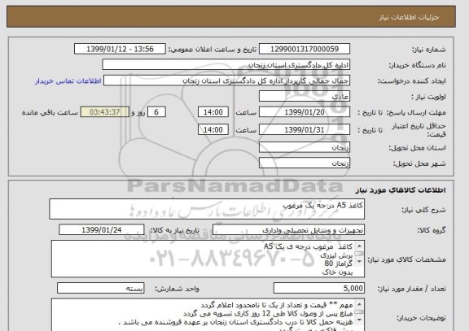The image size is (469, 331).
Task: Click the label واحد شمارش
Action: pyautogui.click(x=177, y=289)
